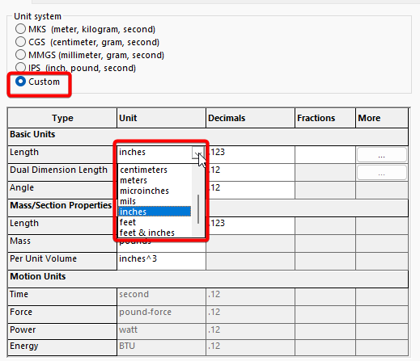This screenshot has width=420, height=361.
Task: Open the Length unit dropdown arrow
Action: pyautogui.click(x=197, y=153)
